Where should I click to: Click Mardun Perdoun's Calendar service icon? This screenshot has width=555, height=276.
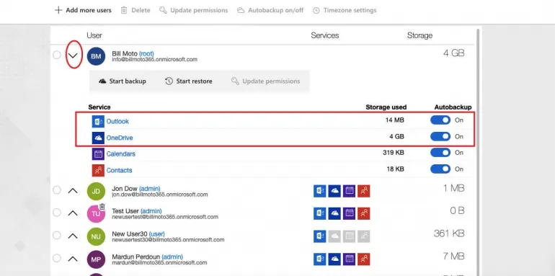[349, 259]
